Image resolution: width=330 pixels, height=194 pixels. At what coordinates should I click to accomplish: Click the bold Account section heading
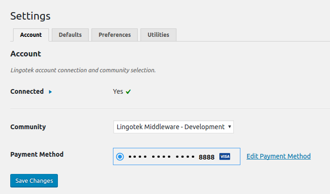26,54
